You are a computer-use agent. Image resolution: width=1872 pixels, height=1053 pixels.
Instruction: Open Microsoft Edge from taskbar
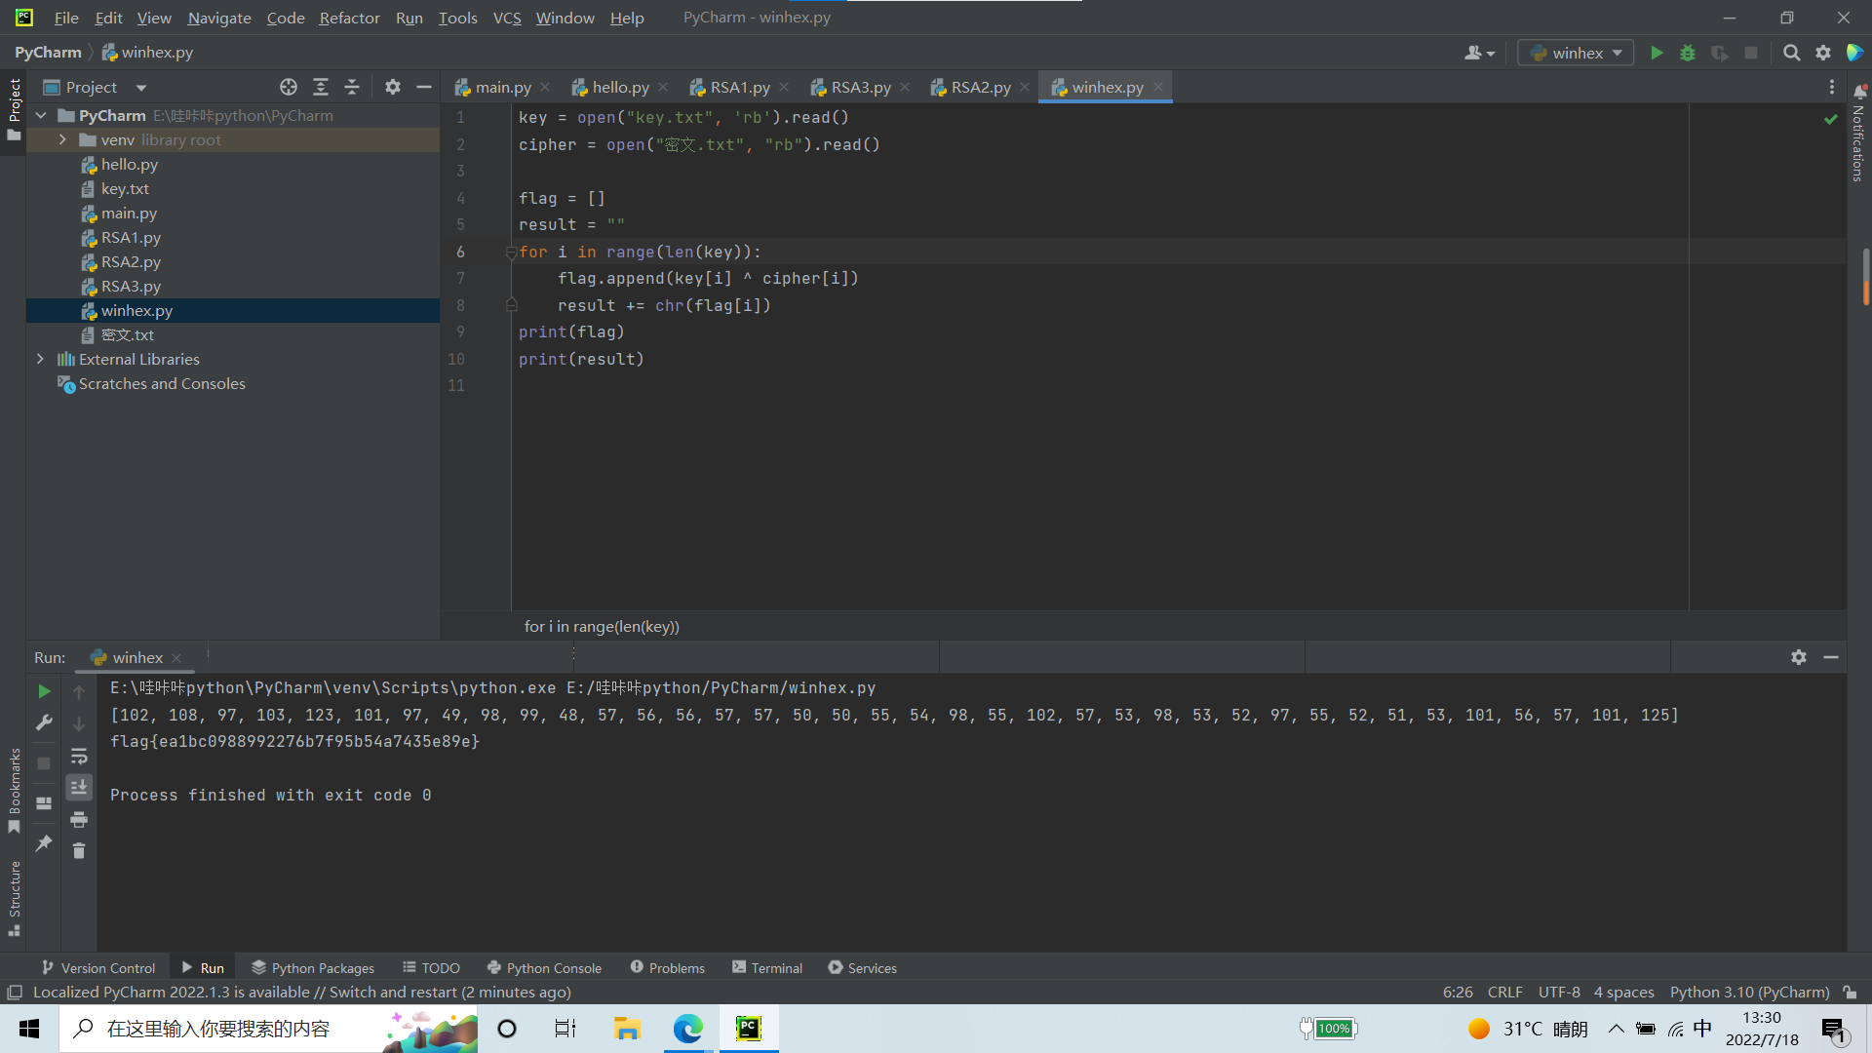[687, 1029]
